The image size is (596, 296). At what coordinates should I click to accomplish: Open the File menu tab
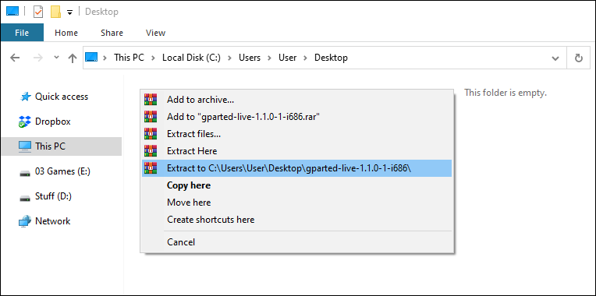(x=22, y=33)
